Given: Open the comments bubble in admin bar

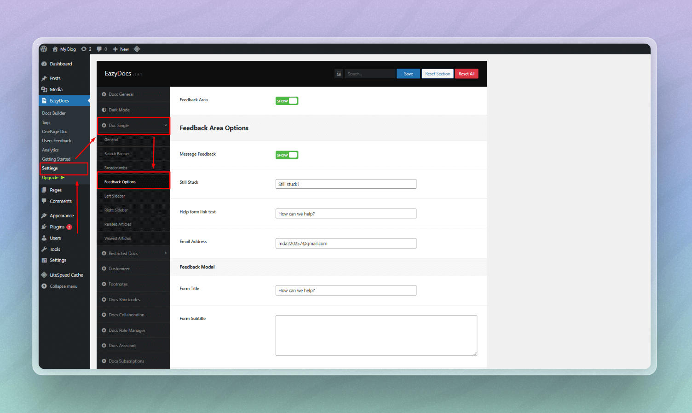Looking at the screenshot, I should tap(99, 49).
